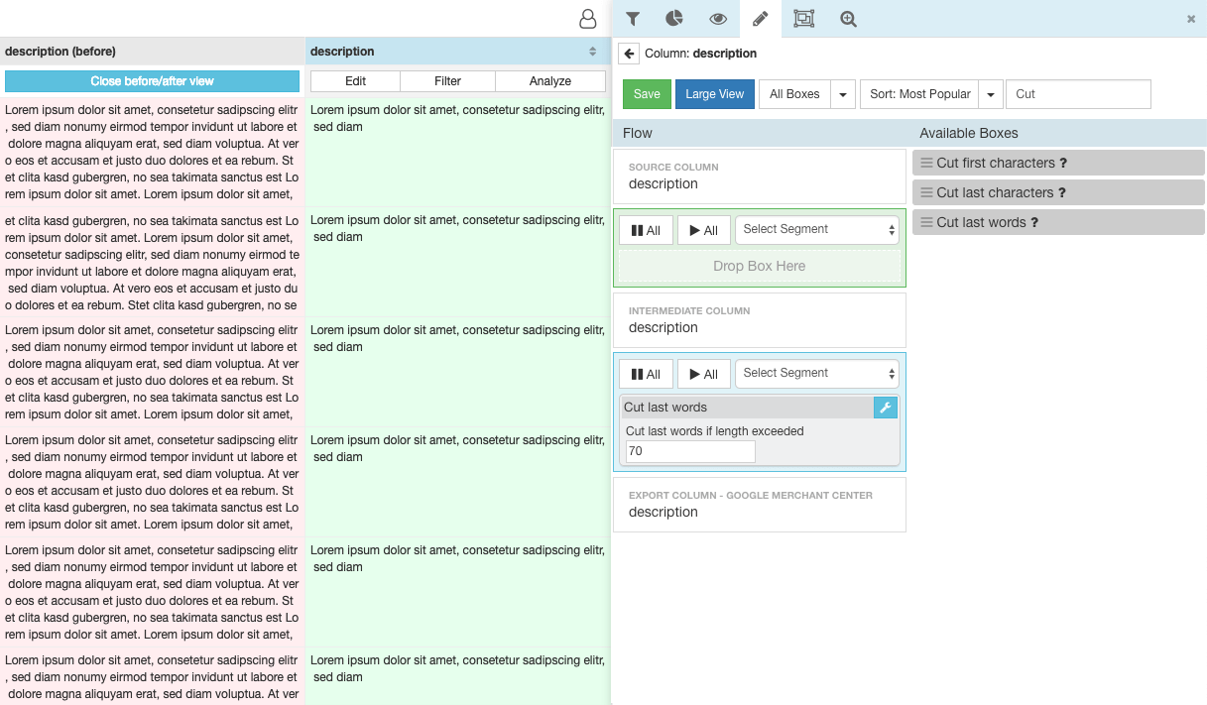
Task: Click the Flow section heading
Action: click(638, 133)
